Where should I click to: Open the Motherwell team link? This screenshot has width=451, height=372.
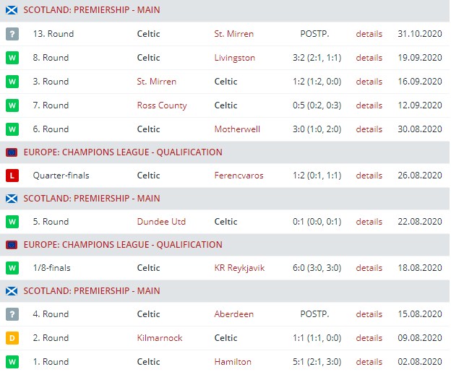pyautogui.click(x=237, y=129)
